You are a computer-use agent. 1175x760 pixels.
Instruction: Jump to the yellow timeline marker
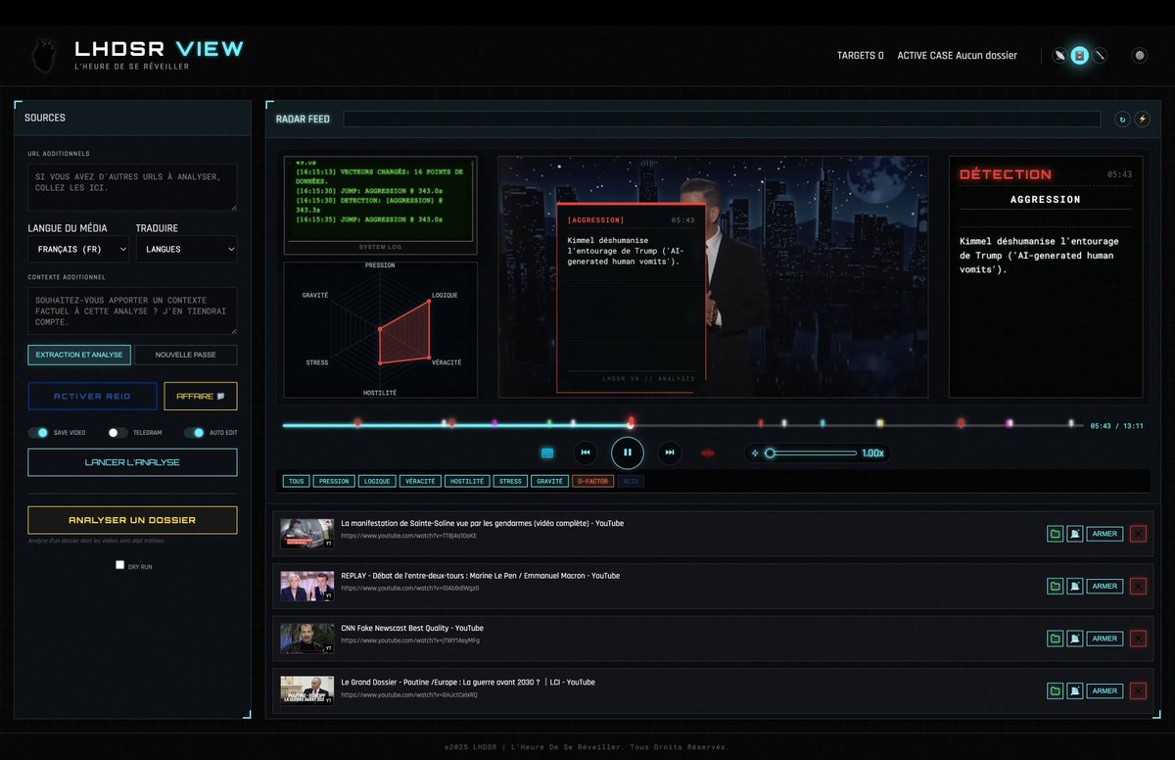click(880, 423)
